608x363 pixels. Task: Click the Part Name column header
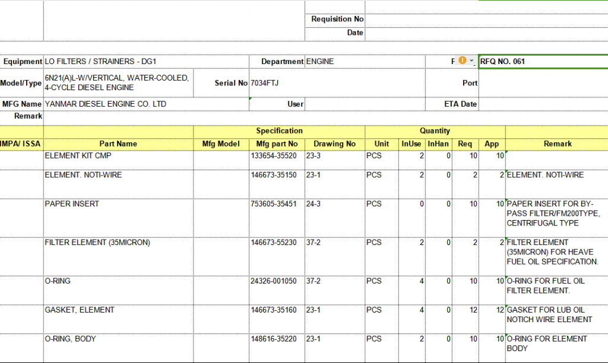tap(118, 144)
